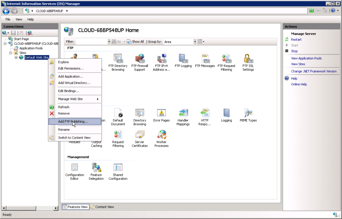The width and height of the screenshot is (342, 219).
Task: Open Error Pages feature
Action: (x=161, y=115)
